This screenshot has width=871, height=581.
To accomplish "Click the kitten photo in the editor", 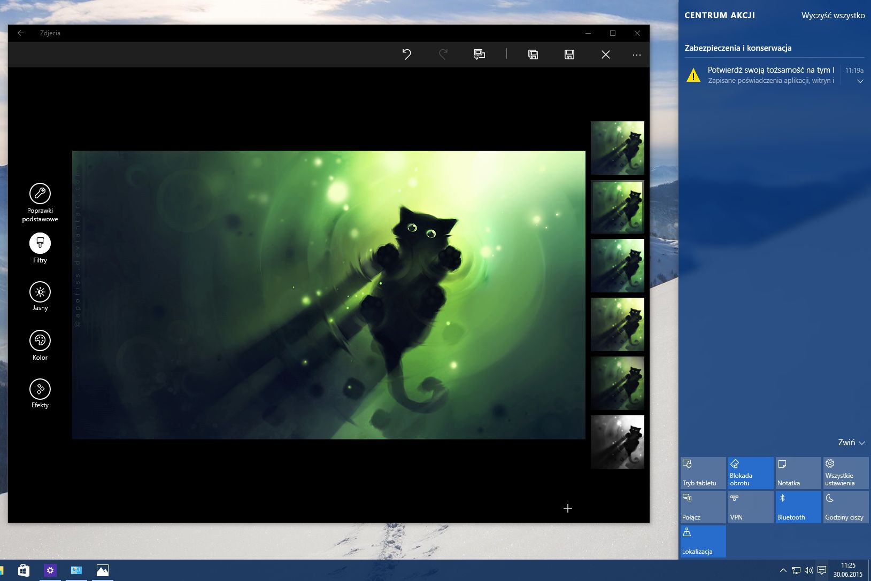I will tap(329, 295).
